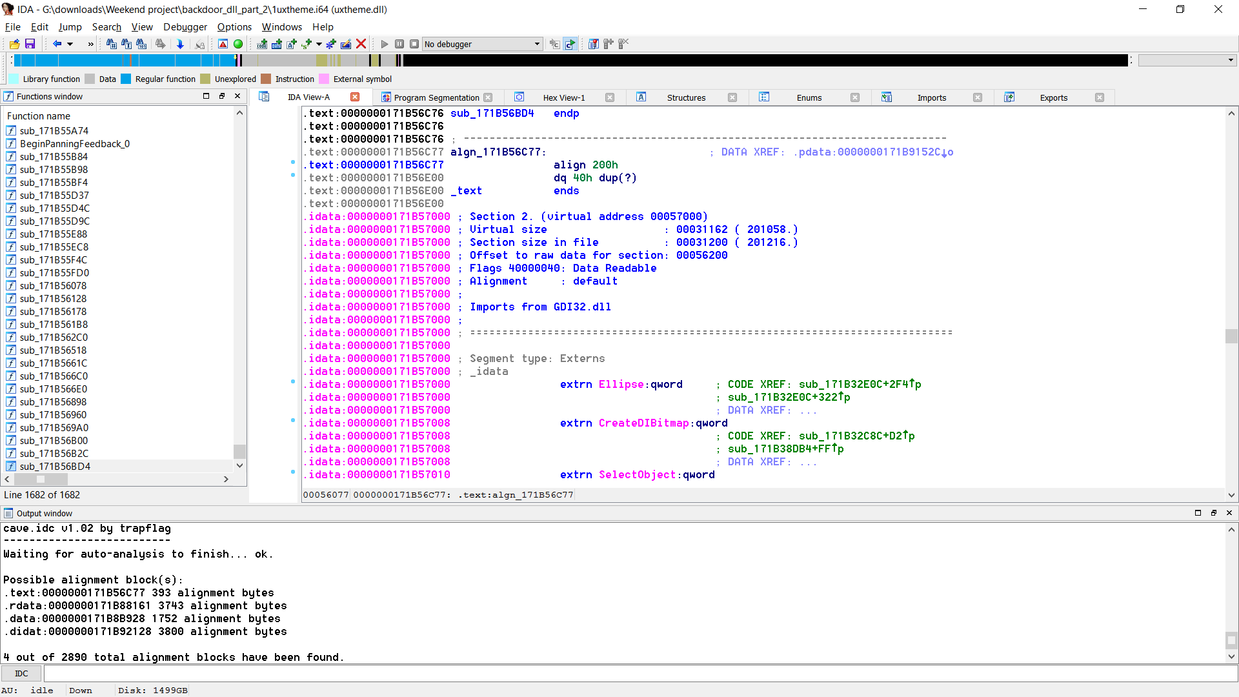
Task: Click the breakpoint list toolbar icon
Action: pos(593,44)
